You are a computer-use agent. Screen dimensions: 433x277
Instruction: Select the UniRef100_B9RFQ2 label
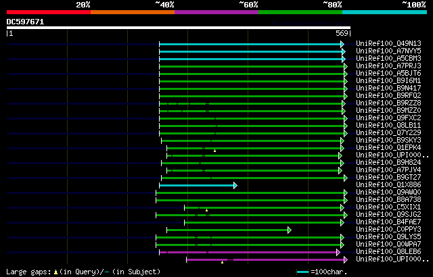[x=388, y=96]
